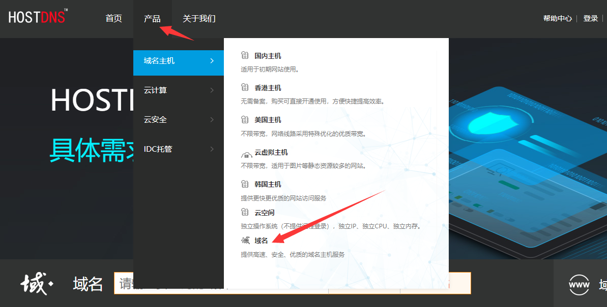Click the server icon beside 国内主机
607x307 pixels.
tap(245, 55)
